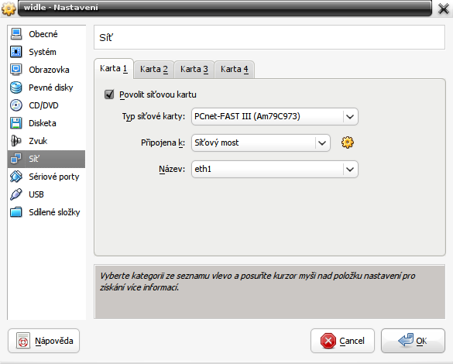Open the Připojena k dropdown arrow
The width and height of the screenshot is (453, 364).
pos(322,143)
